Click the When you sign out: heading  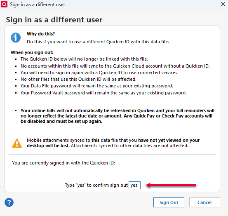[32, 52]
